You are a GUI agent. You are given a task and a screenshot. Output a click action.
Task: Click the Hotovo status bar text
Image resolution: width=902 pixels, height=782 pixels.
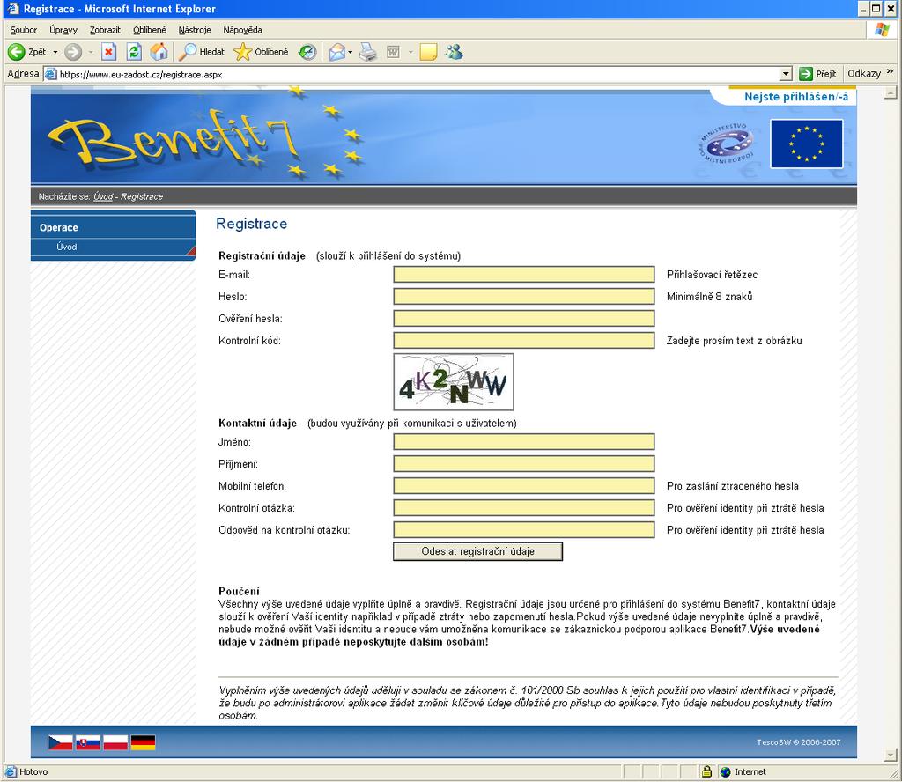pos(33,771)
